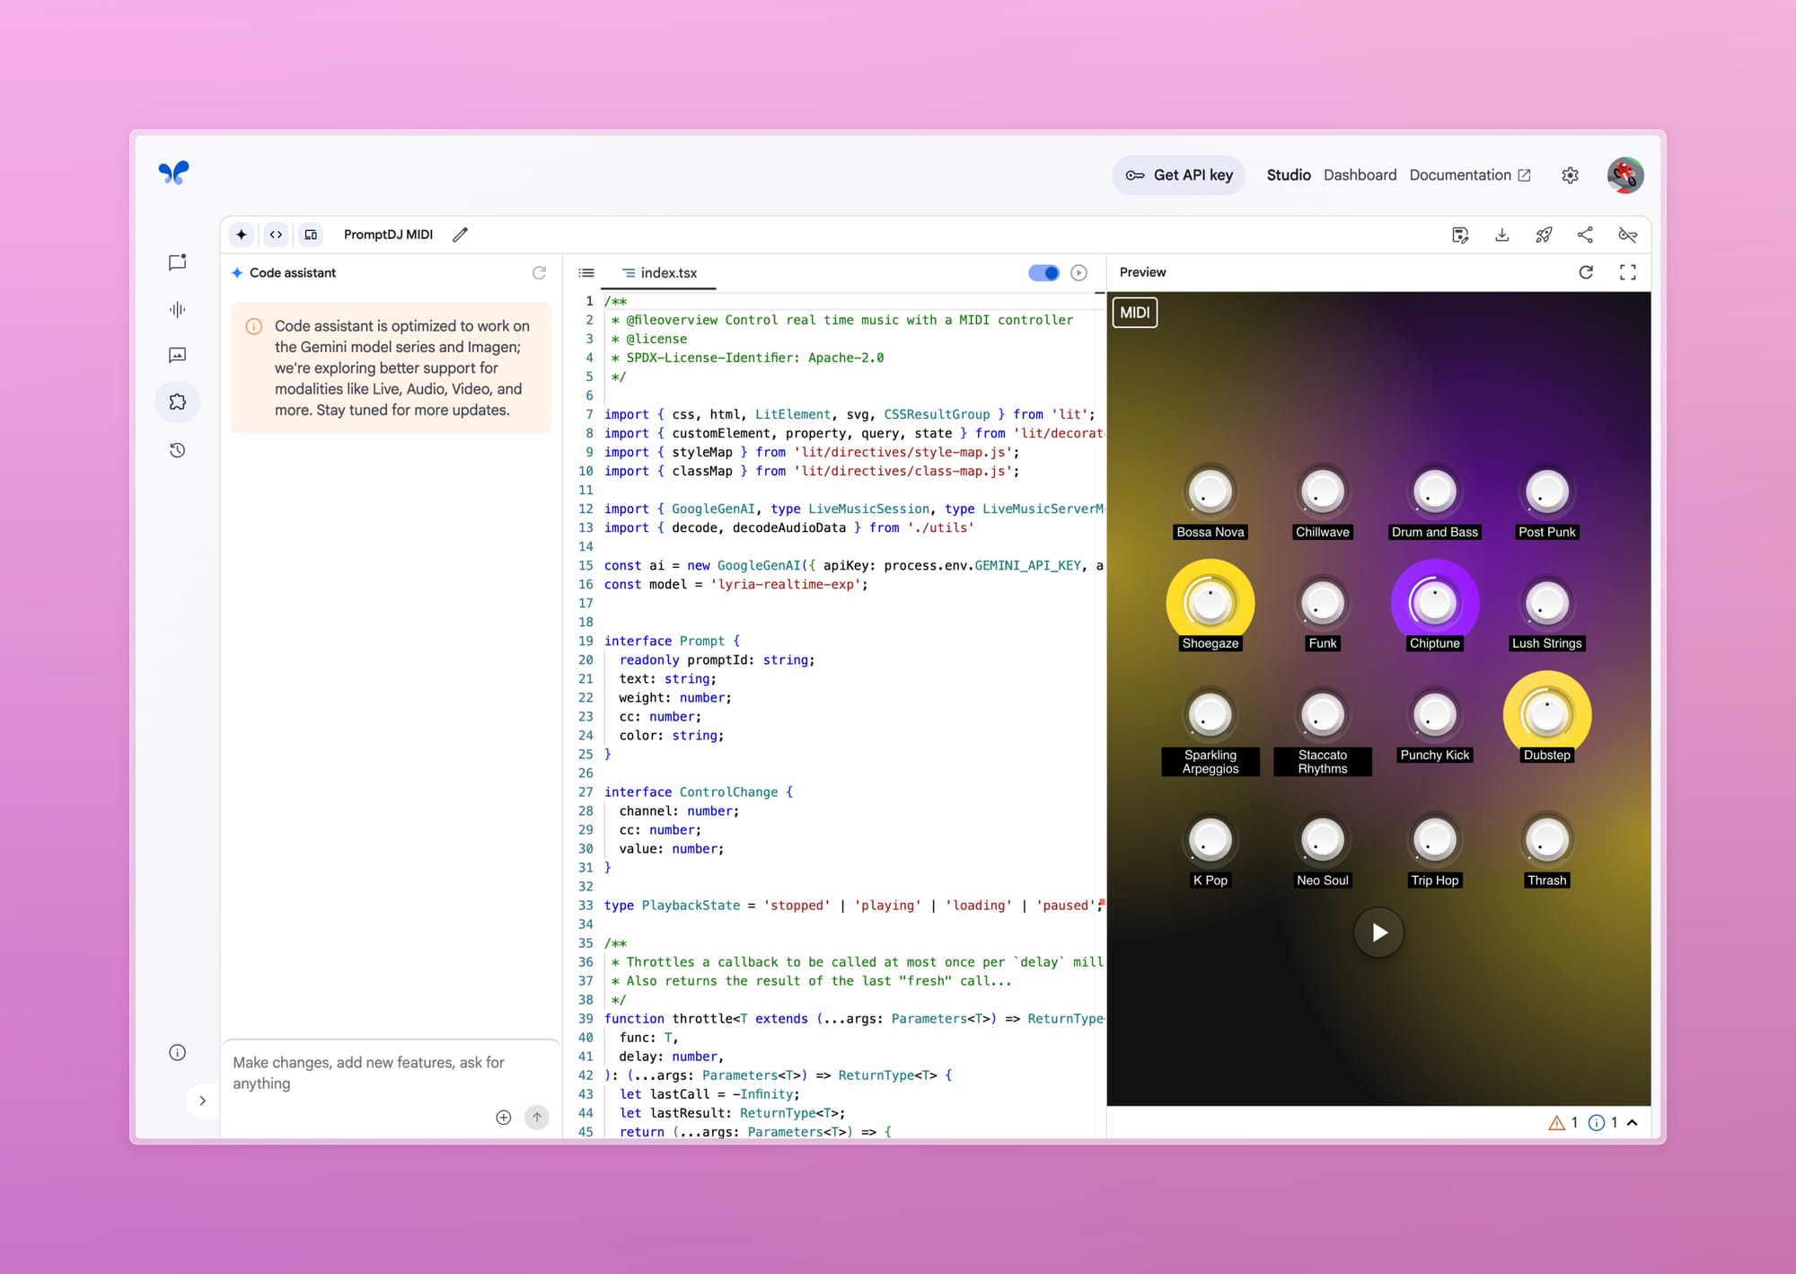Click the prompt input asking for changes
Viewport: 1796px width, 1274px height.
click(377, 1073)
